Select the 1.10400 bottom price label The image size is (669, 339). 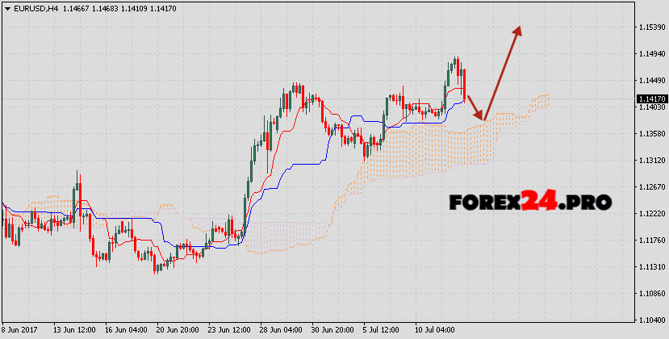(646, 320)
